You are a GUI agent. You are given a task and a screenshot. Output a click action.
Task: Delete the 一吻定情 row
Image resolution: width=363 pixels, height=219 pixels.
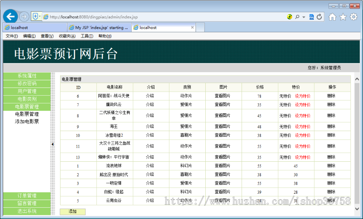click(331, 183)
